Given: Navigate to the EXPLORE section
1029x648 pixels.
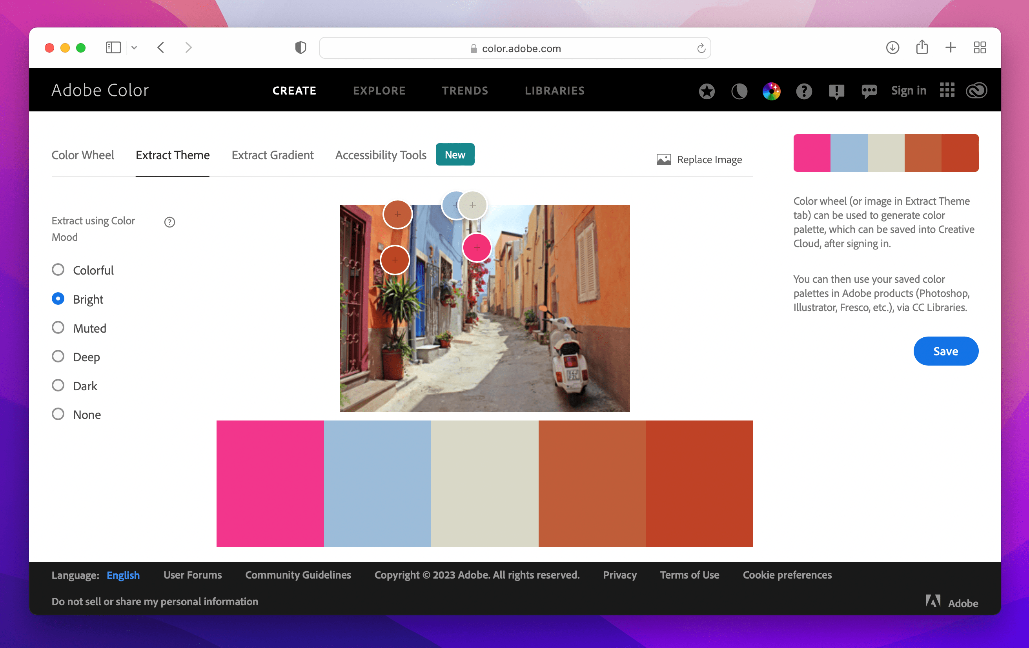Looking at the screenshot, I should click(379, 91).
